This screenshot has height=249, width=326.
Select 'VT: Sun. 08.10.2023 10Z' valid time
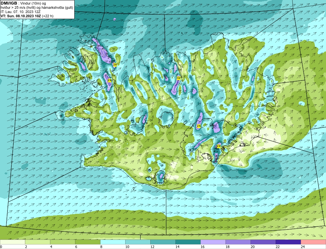[21, 16]
